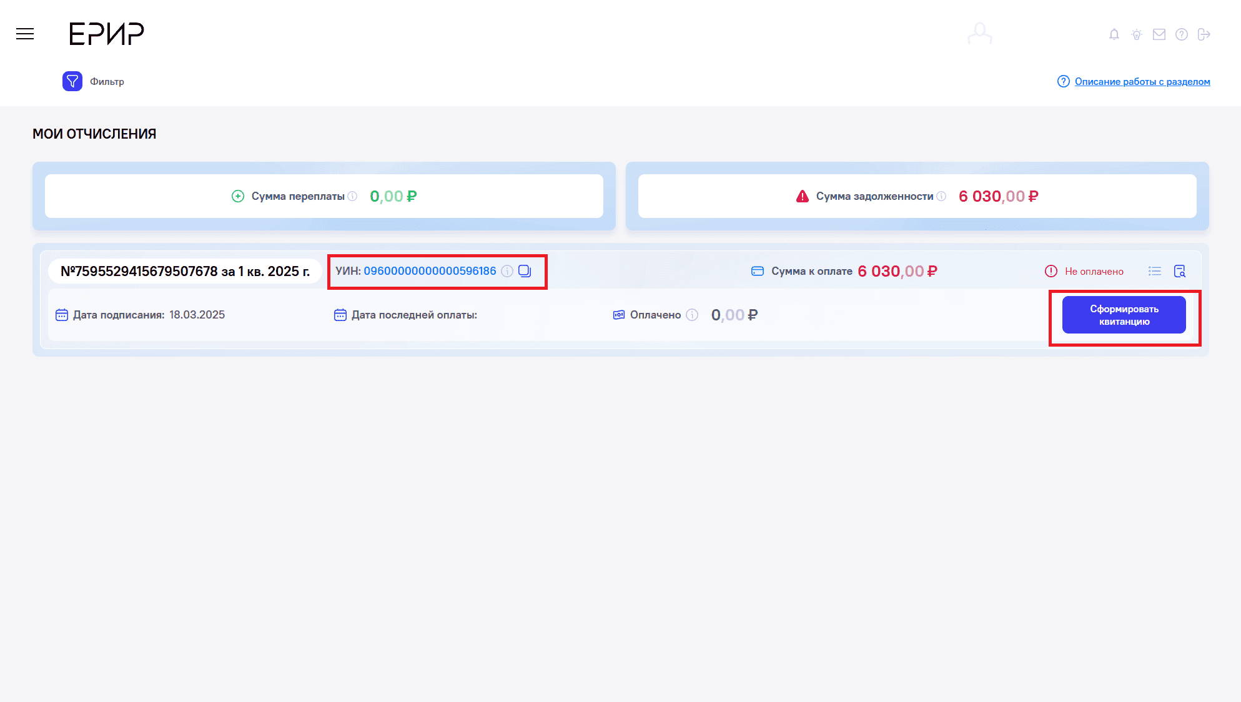Screen dimensions: 1241x702
Task: Open Описание работы с разделом link
Action: pyautogui.click(x=1142, y=82)
